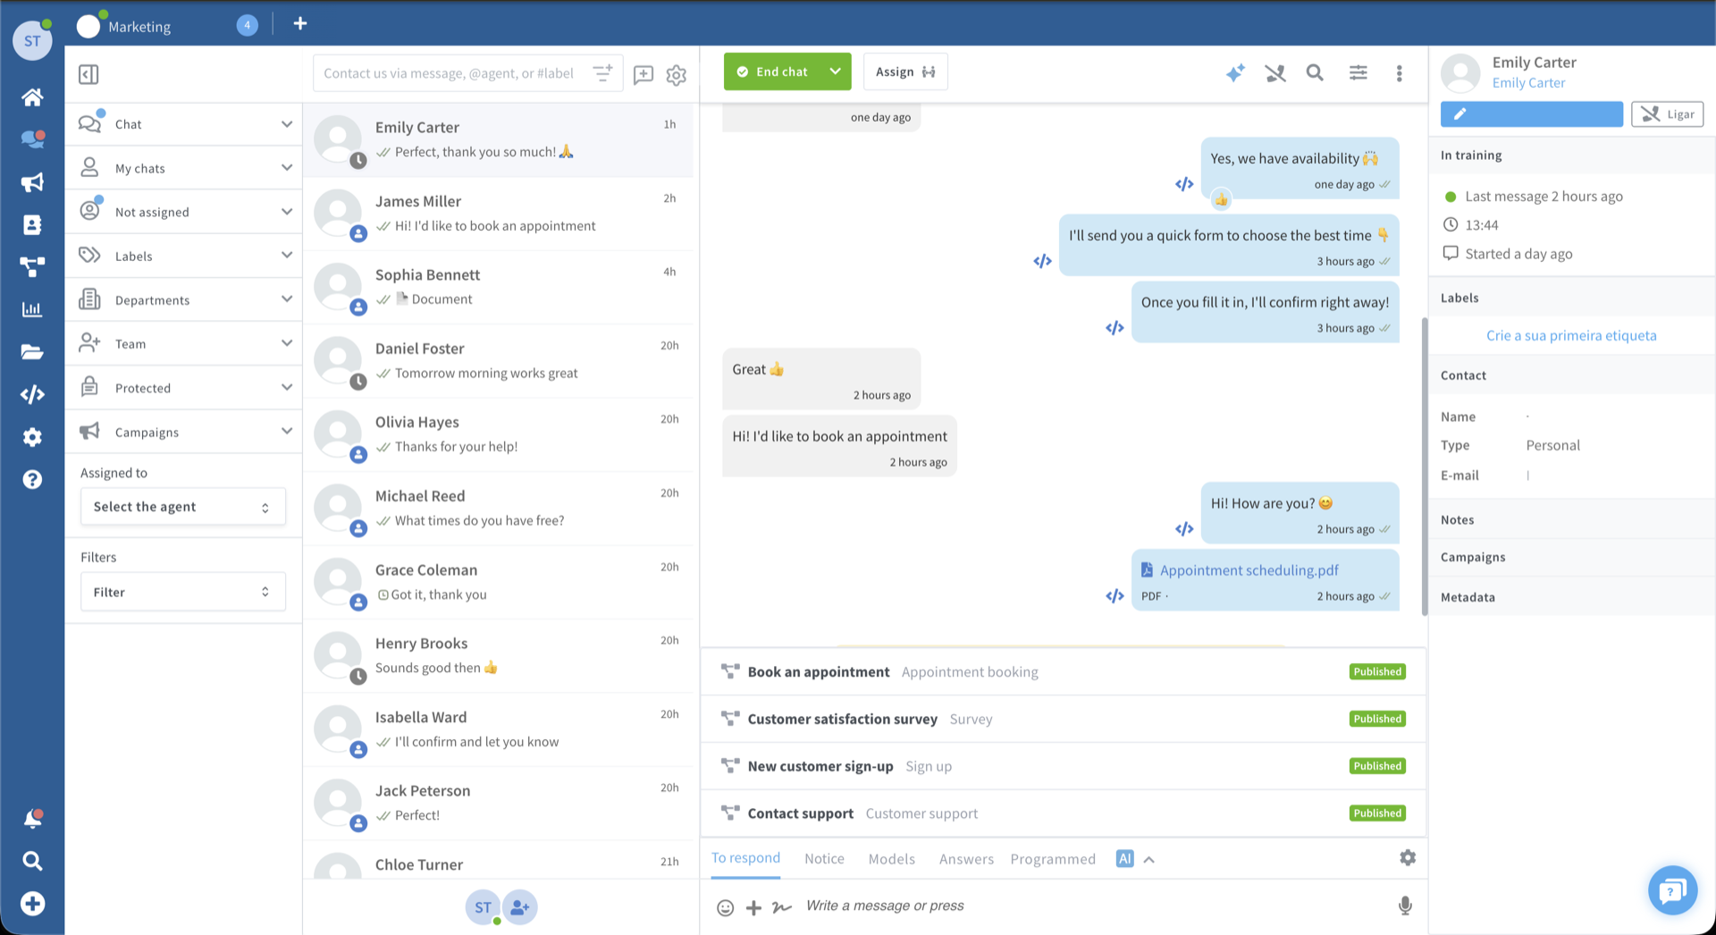Expand the Chat section
This screenshot has width=1716, height=935.
(x=183, y=123)
